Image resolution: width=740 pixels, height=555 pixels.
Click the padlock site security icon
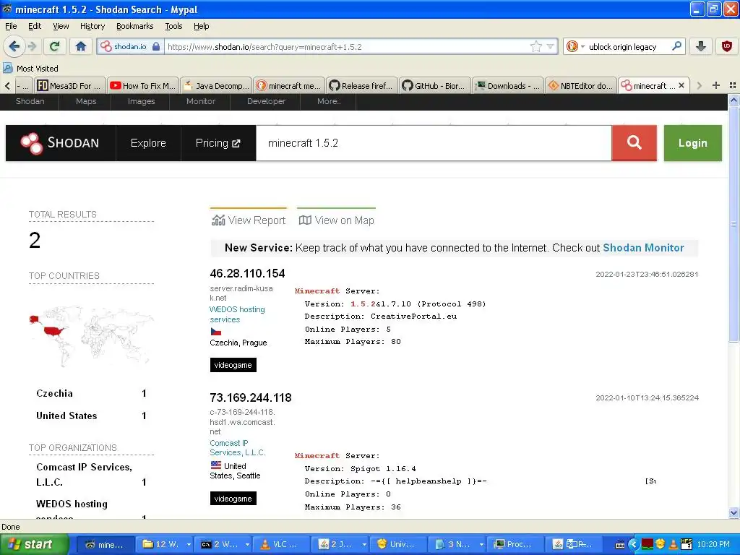pyautogui.click(x=156, y=46)
